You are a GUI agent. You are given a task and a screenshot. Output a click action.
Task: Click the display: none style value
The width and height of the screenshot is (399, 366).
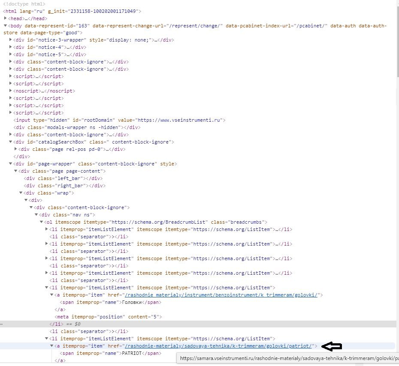pyautogui.click(x=130, y=40)
